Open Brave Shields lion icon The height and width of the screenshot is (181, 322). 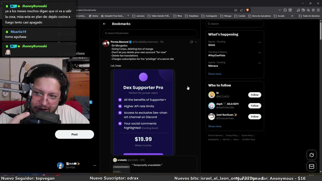tap(248, 10)
